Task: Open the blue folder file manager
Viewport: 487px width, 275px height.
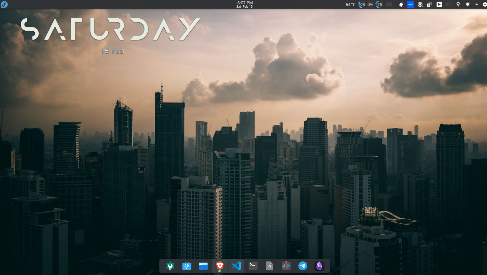Action: pos(203,266)
